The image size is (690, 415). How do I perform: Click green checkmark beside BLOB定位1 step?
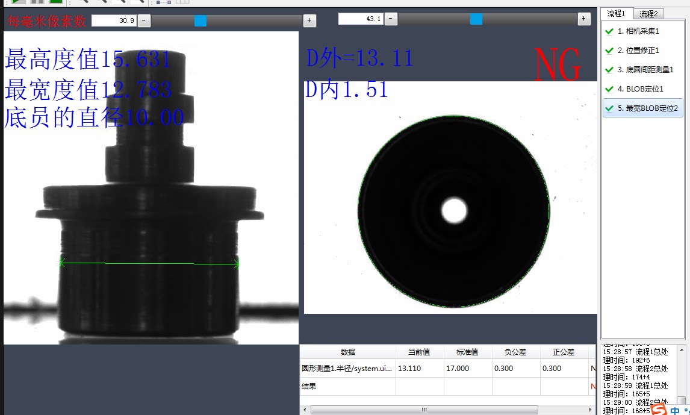pyautogui.click(x=609, y=89)
